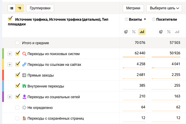Viewport: 186px width, 124px height.
Task: Expand Переходы из поисковых систем row
Action: [10, 54]
